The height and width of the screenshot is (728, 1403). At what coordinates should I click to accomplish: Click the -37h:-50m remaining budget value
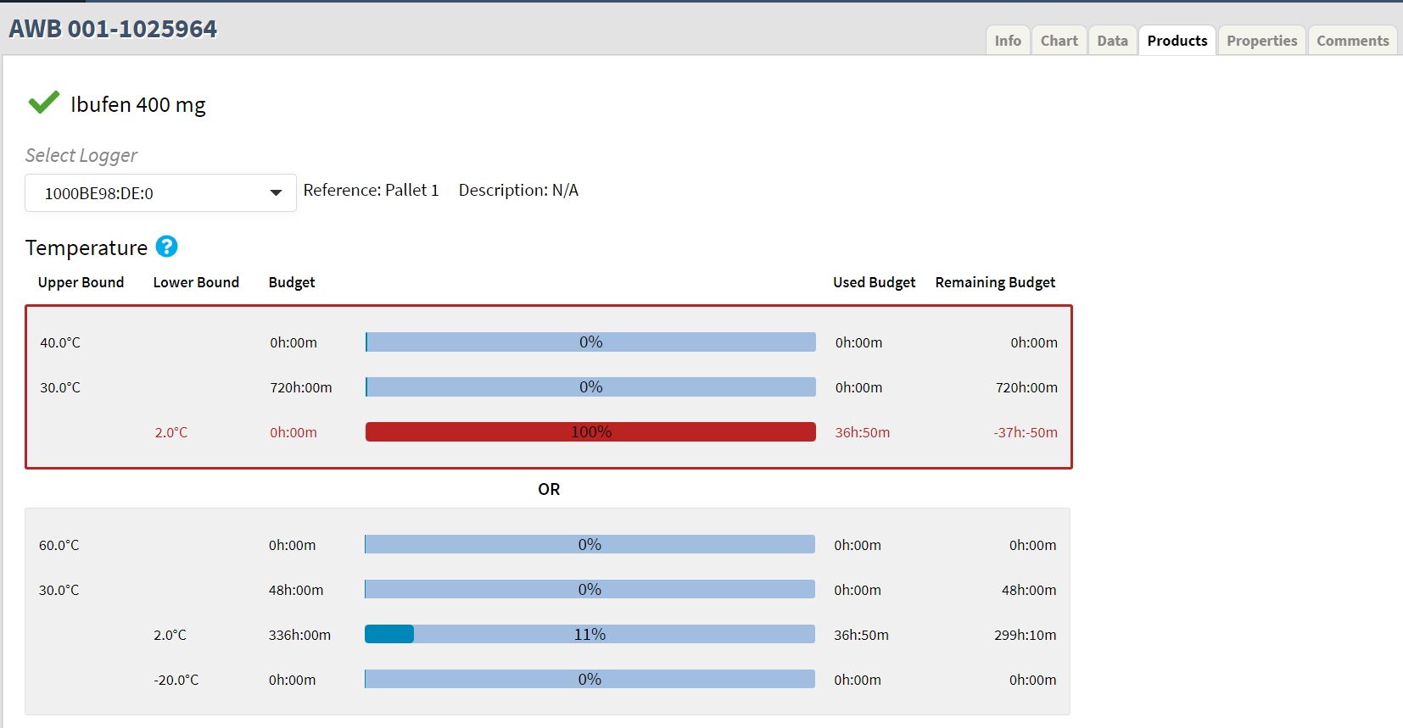click(1026, 432)
